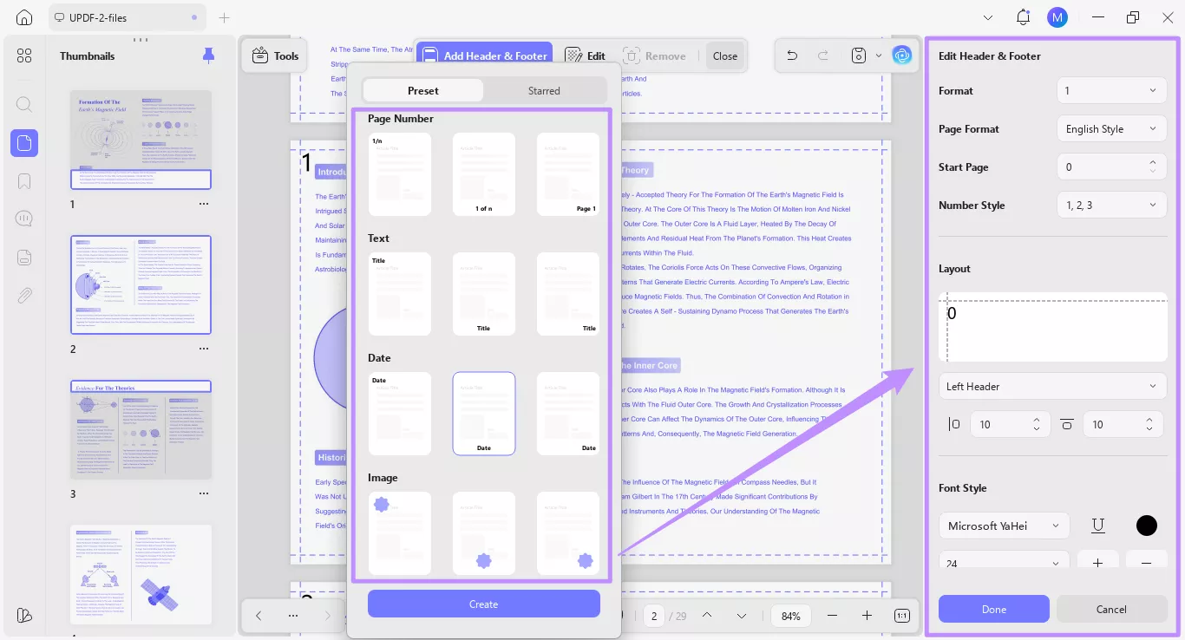Open the Bookmarks panel in the sidebar
Viewport: 1185px width, 640px height.
[23, 180]
